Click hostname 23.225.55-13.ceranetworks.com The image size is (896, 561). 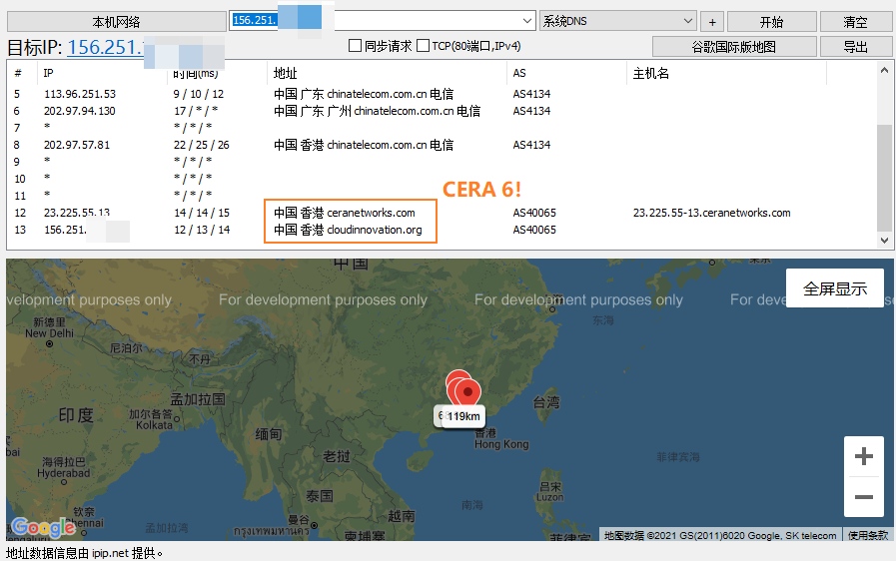(711, 213)
